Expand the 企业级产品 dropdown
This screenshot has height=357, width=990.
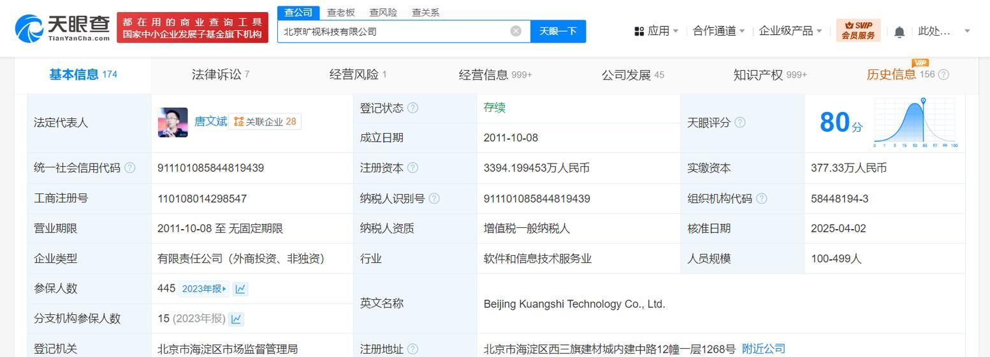tap(790, 31)
